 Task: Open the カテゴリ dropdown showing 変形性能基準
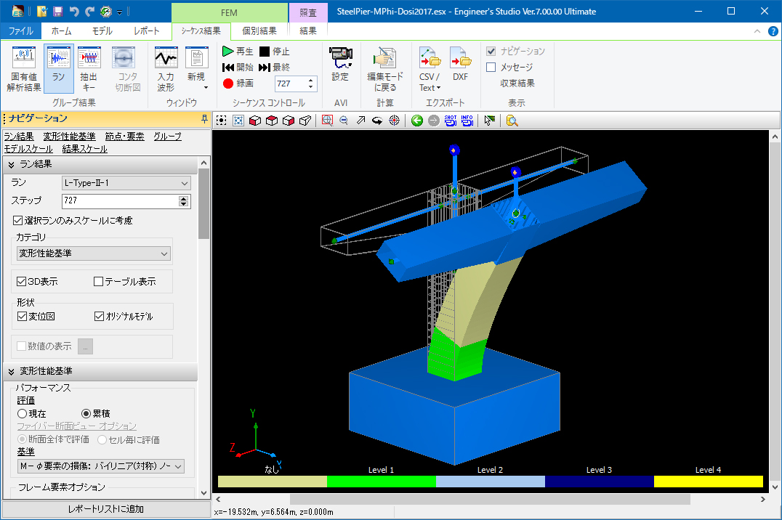(94, 253)
